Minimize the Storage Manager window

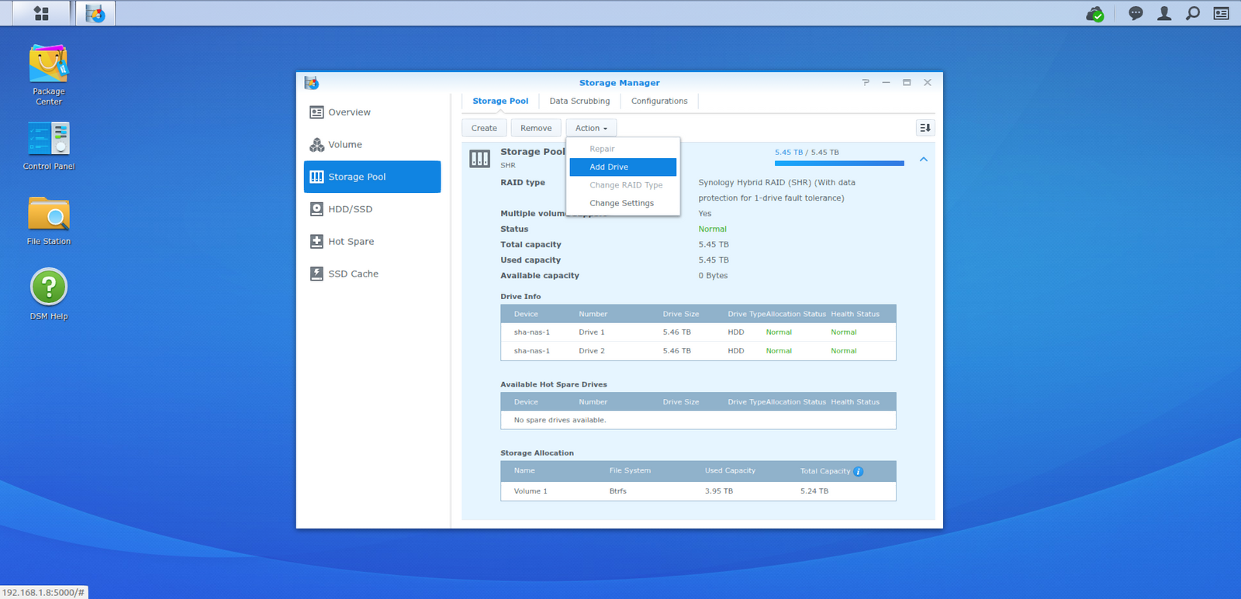point(886,82)
